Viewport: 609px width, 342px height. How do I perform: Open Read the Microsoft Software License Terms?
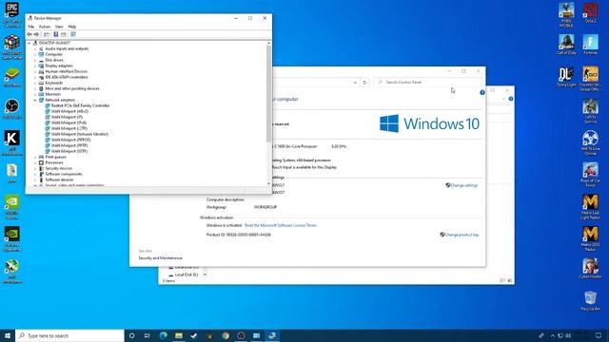[281, 225]
